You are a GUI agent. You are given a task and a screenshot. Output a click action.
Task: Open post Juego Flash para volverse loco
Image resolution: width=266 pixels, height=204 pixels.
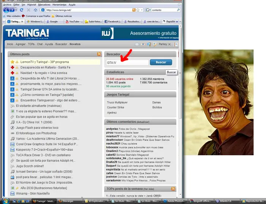click(x=37, y=127)
